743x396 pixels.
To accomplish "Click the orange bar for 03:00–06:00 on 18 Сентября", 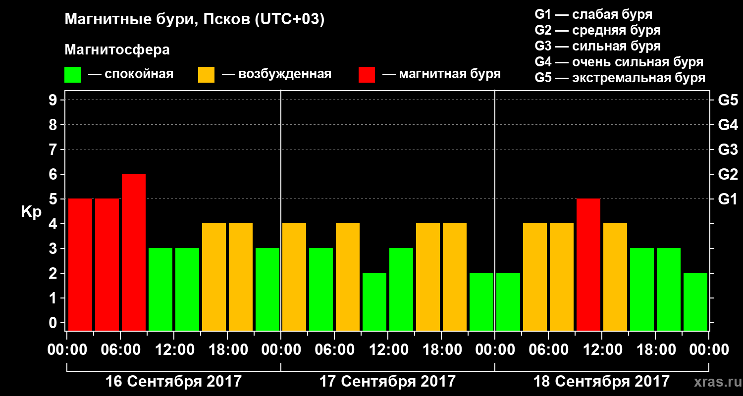I will pyautogui.click(x=535, y=277).
